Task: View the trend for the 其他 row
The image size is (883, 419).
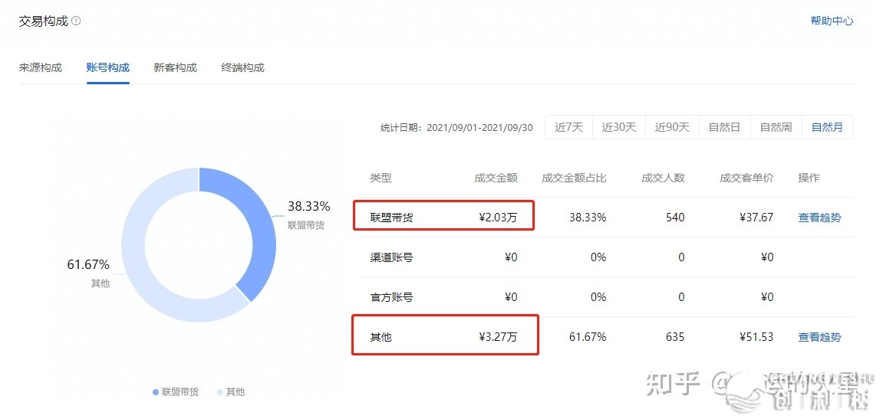Action: [819, 338]
